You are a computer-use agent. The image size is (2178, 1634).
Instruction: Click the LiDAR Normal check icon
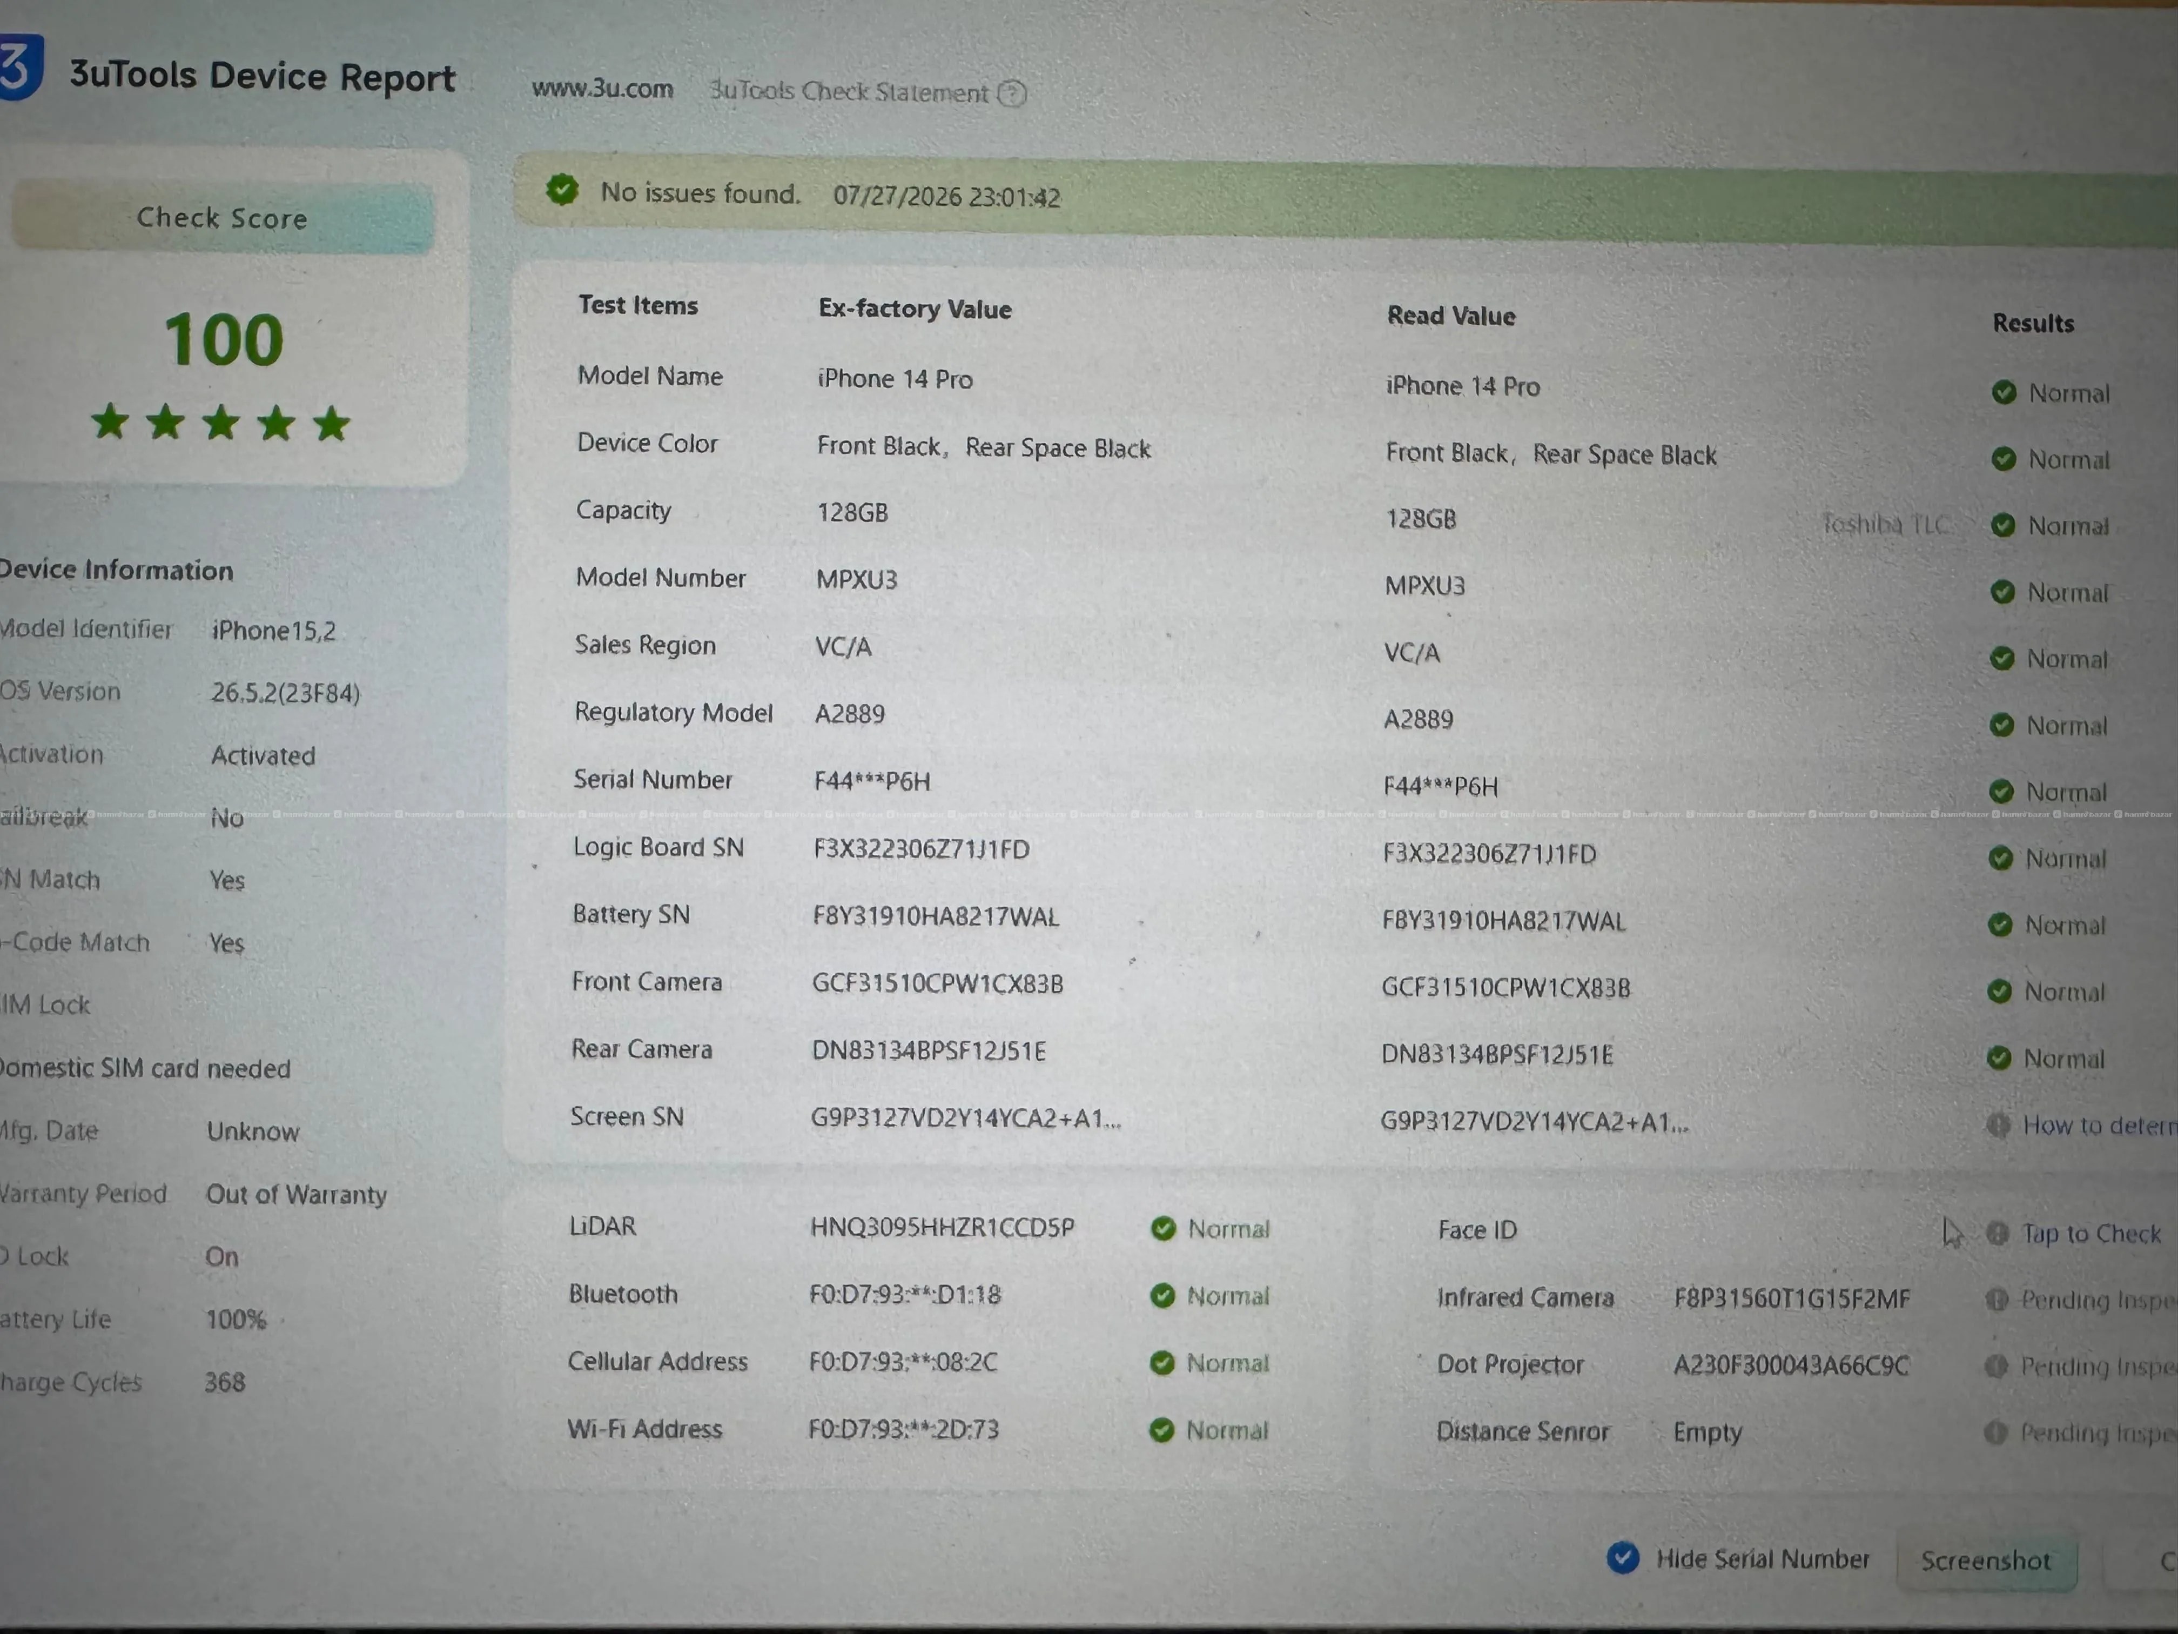[1164, 1227]
